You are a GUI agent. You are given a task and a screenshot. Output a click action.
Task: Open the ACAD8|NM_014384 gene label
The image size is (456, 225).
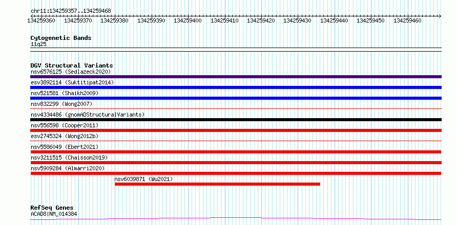tap(54, 214)
